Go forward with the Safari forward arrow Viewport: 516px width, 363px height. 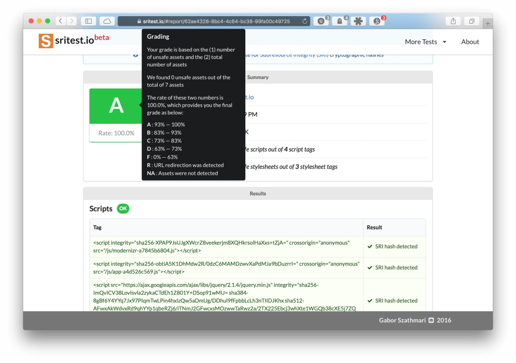click(72, 21)
